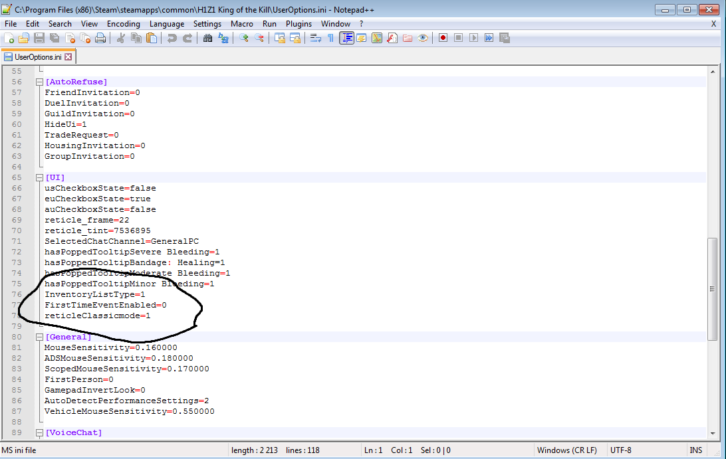Collapse the [VoiceChat] section fold marker
The width and height of the screenshot is (726, 459).
click(x=39, y=432)
